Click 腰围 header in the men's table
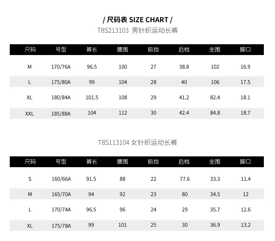The height and width of the screenshot is (241, 275). (x=123, y=49)
